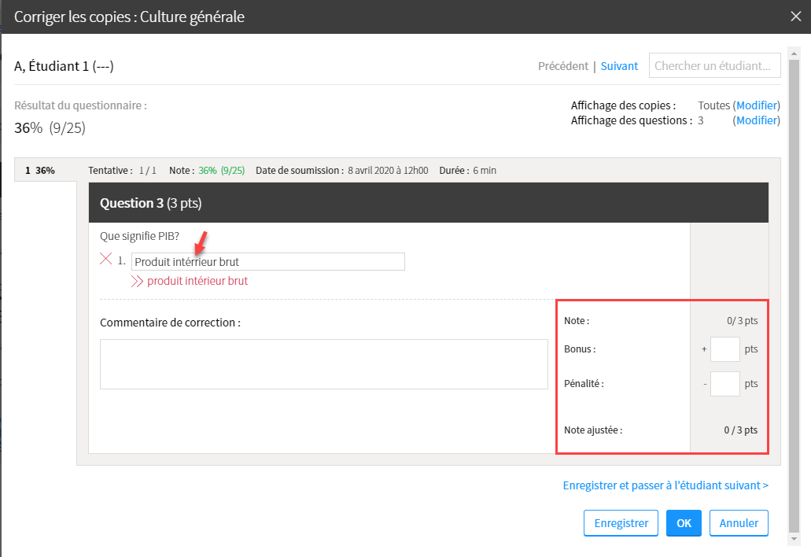Click Modifier next to Affichage des questions
Viewport: 811px width, 557px height.
pyautogui.click(x=757, y=120)
